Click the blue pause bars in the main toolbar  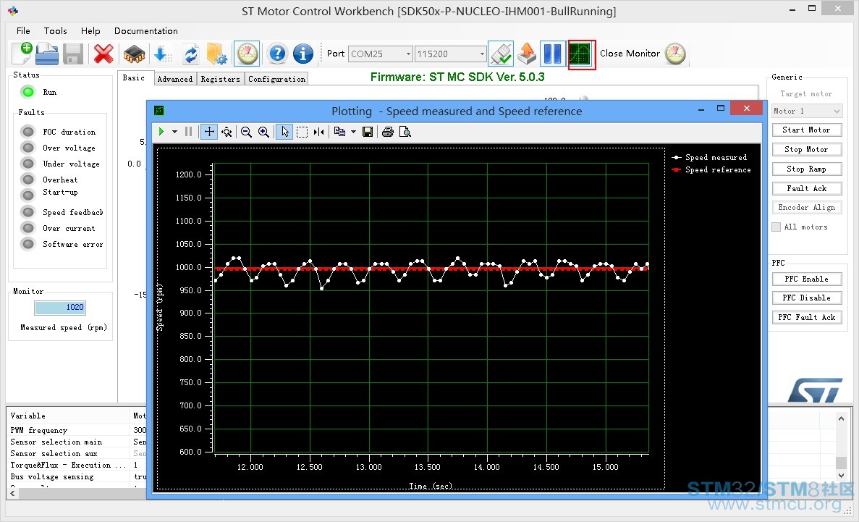point(552,54)
